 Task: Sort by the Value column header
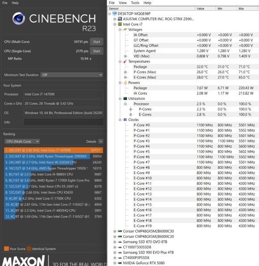205,8
